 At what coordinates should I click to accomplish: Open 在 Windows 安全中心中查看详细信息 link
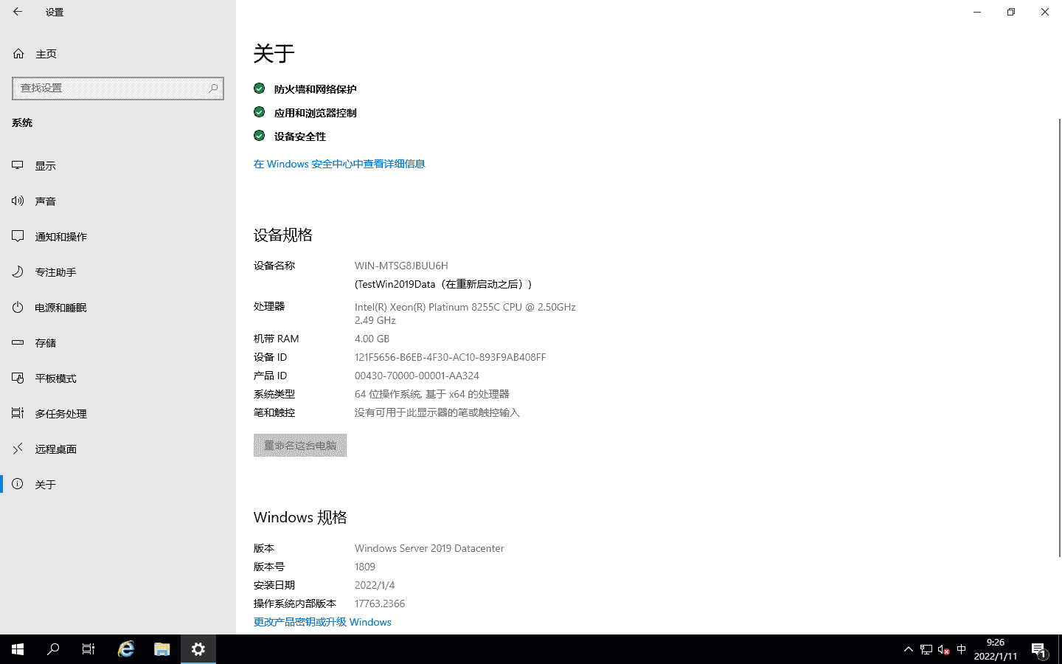(339, 164)
